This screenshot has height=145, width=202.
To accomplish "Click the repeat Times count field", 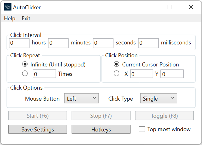I will tap(44, 74).
